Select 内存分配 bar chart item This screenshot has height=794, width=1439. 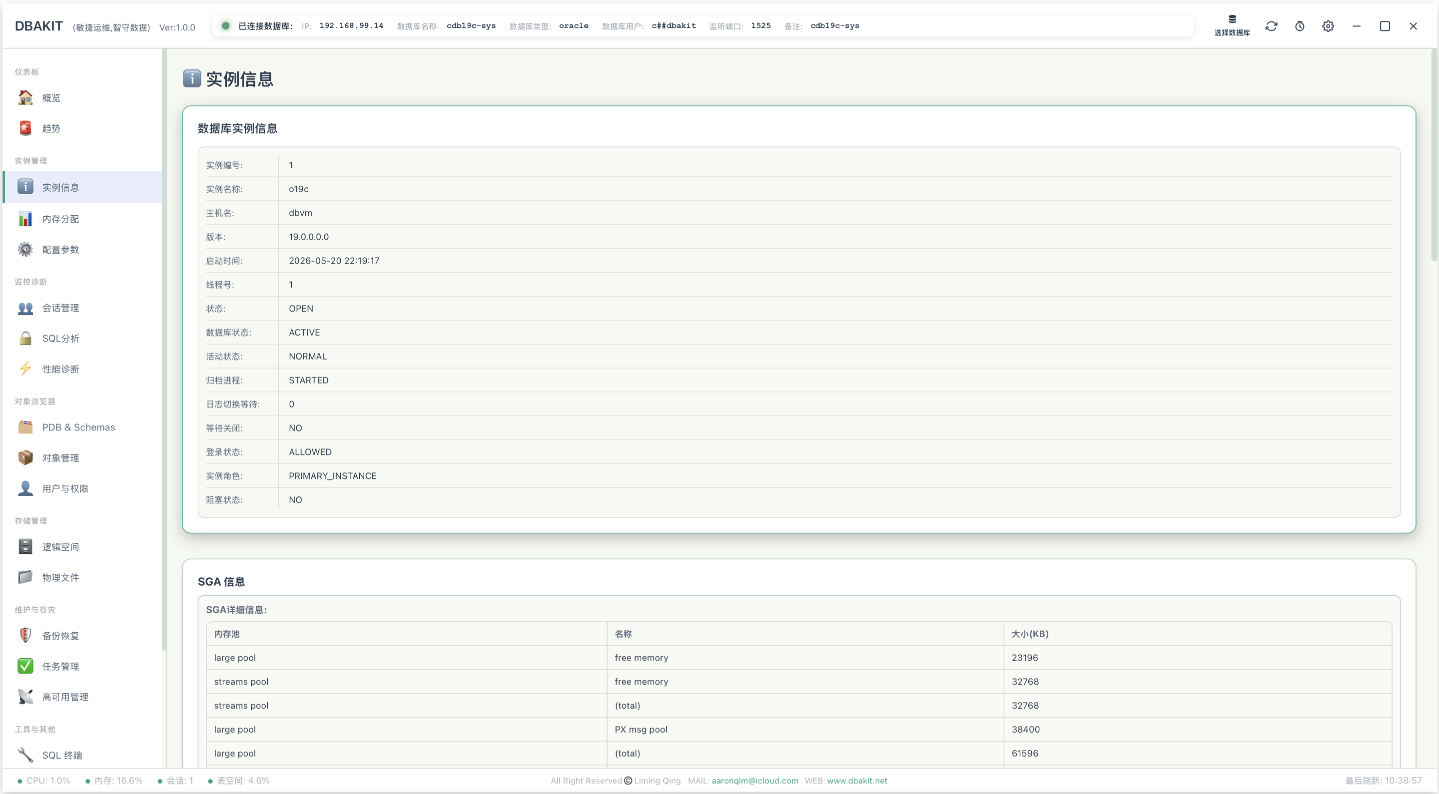[x=81, y=219]
